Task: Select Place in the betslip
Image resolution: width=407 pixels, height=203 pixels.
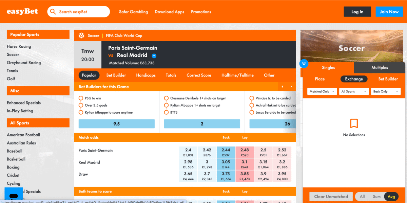Action: [x=320, y=79]
